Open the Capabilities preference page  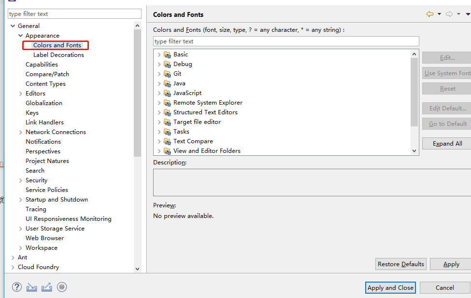coord(42,65)
